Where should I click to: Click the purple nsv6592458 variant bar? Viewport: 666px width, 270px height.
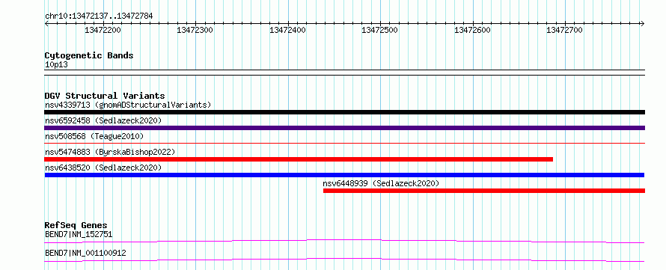click(x=344, y=128)
